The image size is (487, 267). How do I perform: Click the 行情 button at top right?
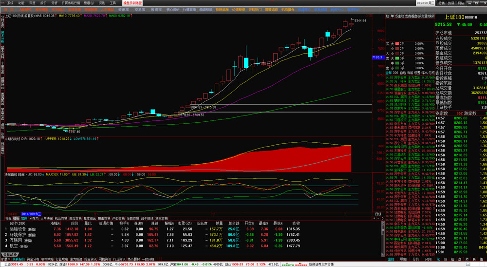(442, 3)
